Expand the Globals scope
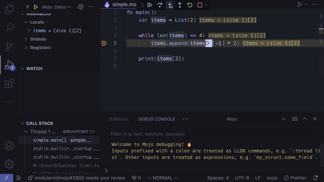This screenshot has width=324, height=182. click(26, 39)
